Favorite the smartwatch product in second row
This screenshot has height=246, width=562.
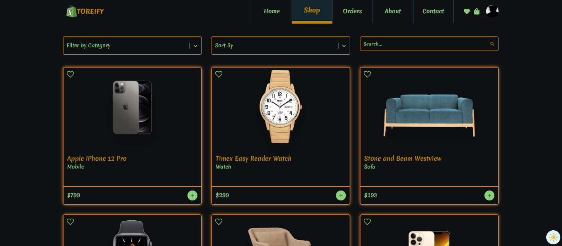71,222
